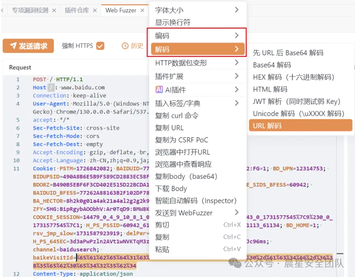The width and height of the screenshot is (355, 277).
Task: Choose JWT 解析 decode option
Action: pyautogui.click(x=296, y=101)
